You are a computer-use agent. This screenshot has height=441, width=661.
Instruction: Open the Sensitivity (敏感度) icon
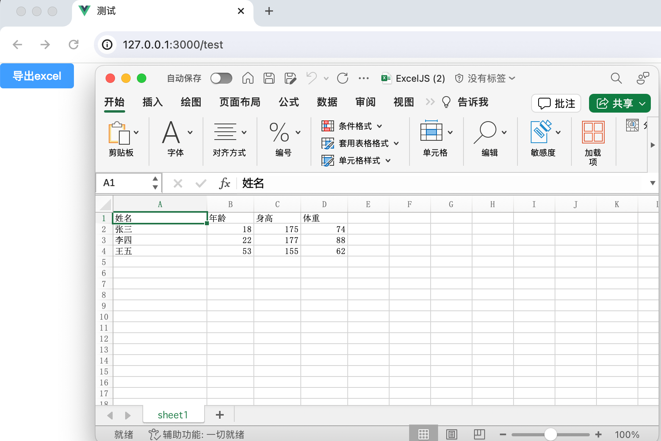(x=541, y=131)
